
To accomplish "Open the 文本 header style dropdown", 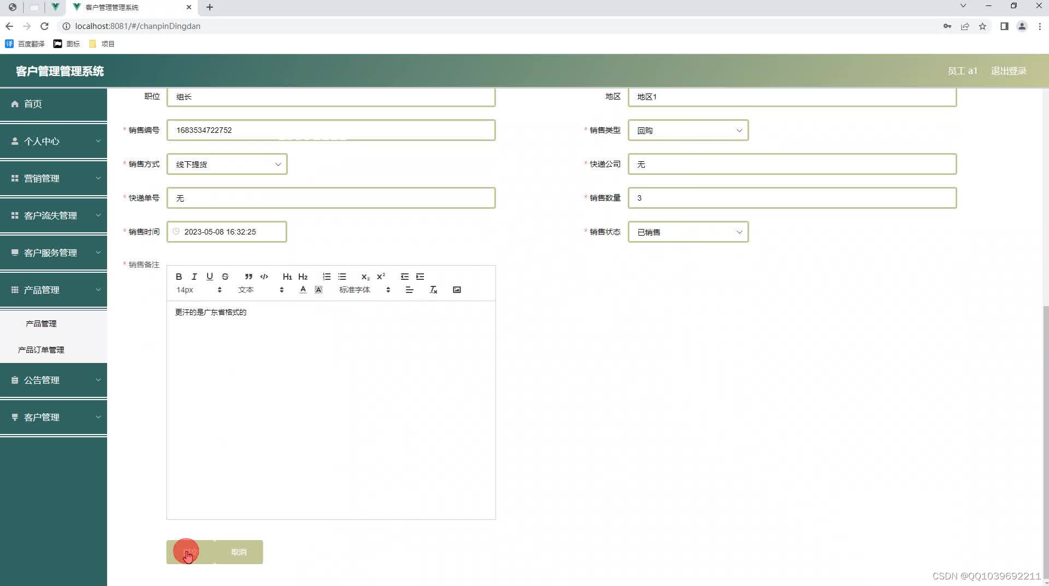I will click(x=261, y=290).
